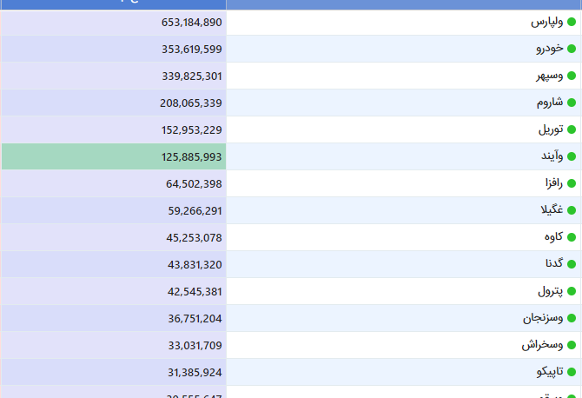Click the green status dot beside تاپیکو
This screenshot has height=398, width=582.
click(x=572, y=372)
